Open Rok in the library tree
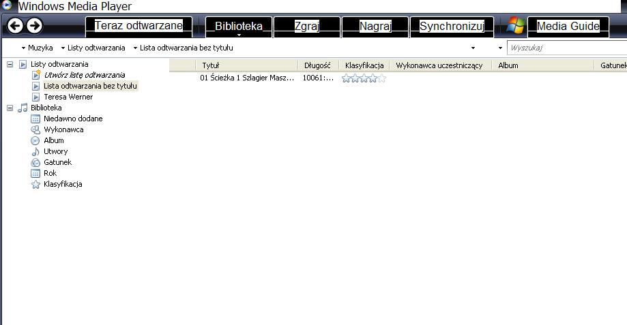The width and height of the screenshot is (627, 325). tap(50, 173)
